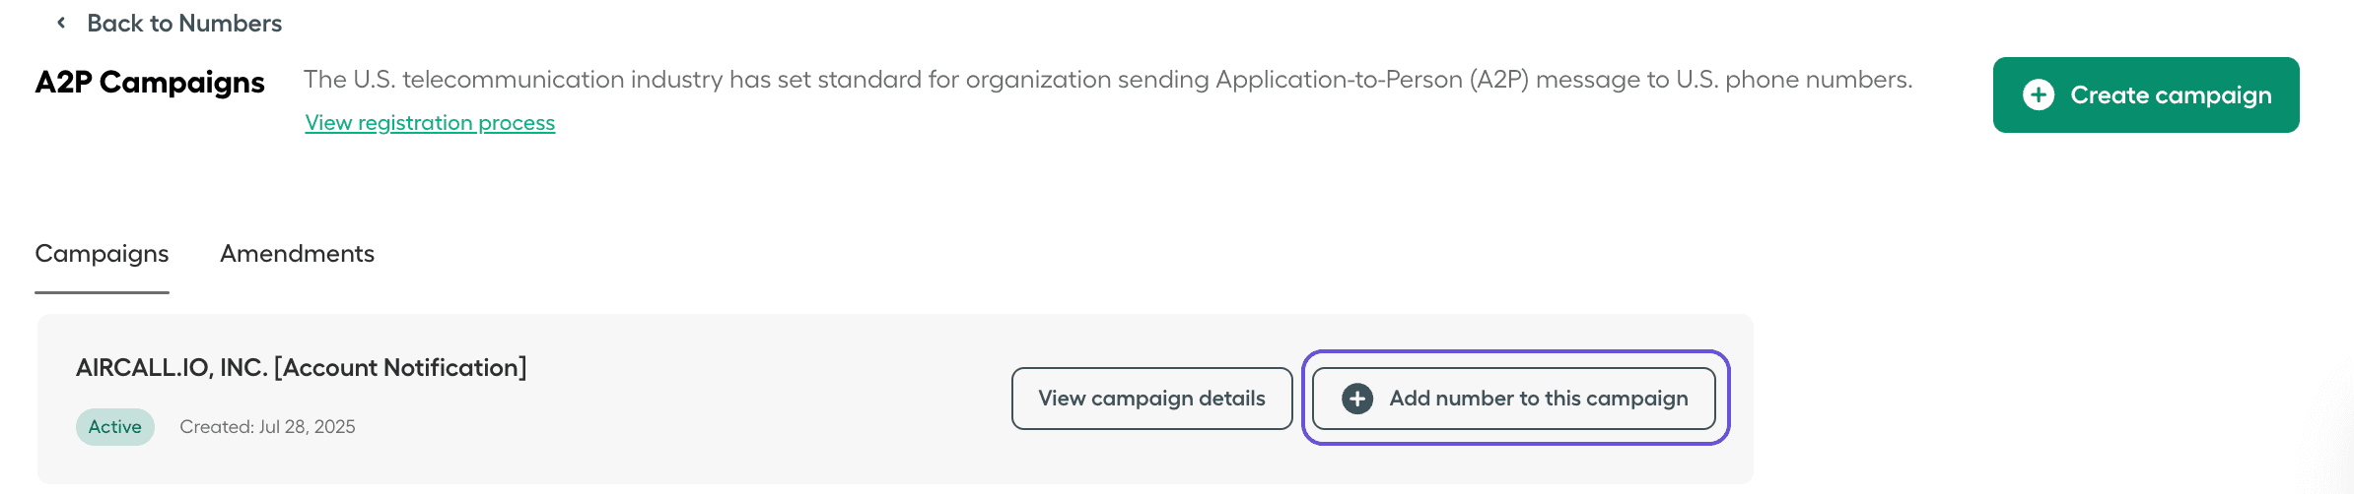Click Add number to this campaign text

(x=1538, y=399)
